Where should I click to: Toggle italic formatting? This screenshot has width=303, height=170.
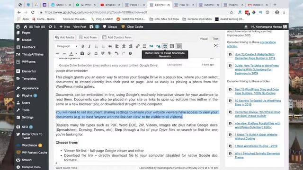click(89, 46)
